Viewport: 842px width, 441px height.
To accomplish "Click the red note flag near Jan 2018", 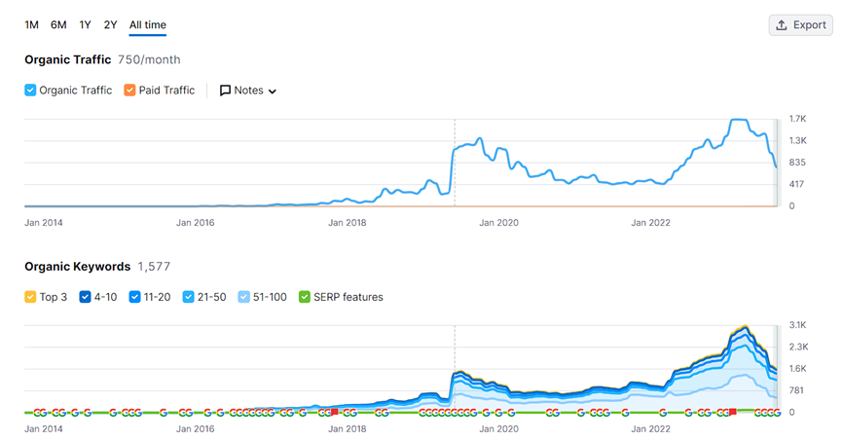I will [x=334, y=412].
